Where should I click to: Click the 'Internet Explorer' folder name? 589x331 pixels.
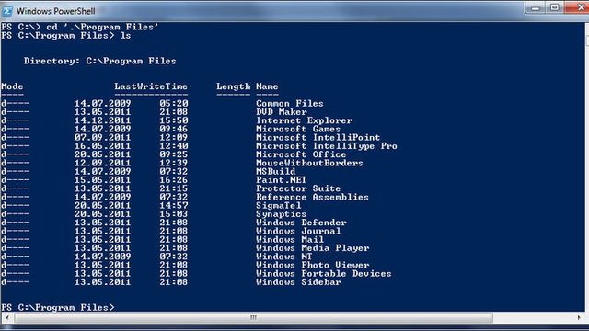[x=305, y=120]
